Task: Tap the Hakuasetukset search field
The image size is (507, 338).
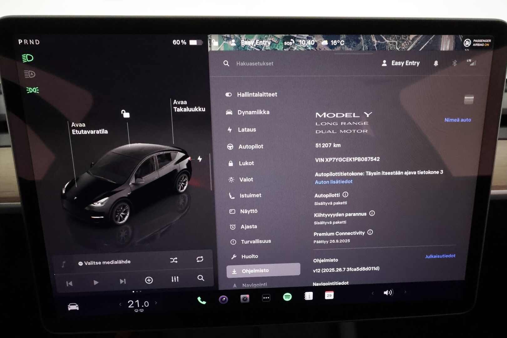Action: tap(254, 64)
